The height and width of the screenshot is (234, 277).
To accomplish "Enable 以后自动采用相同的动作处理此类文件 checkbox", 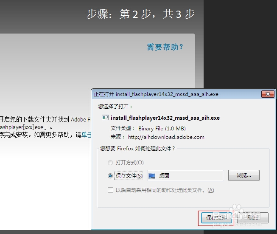I will 111,190.
